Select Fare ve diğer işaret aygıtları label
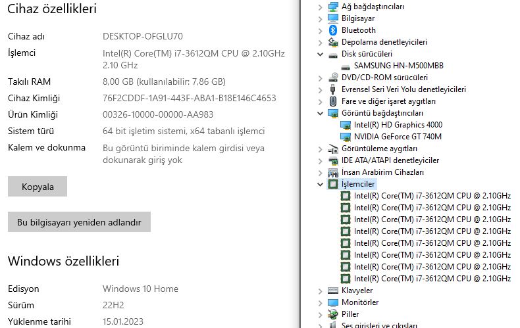The image size is (520, 328). (x=388, y=101)
